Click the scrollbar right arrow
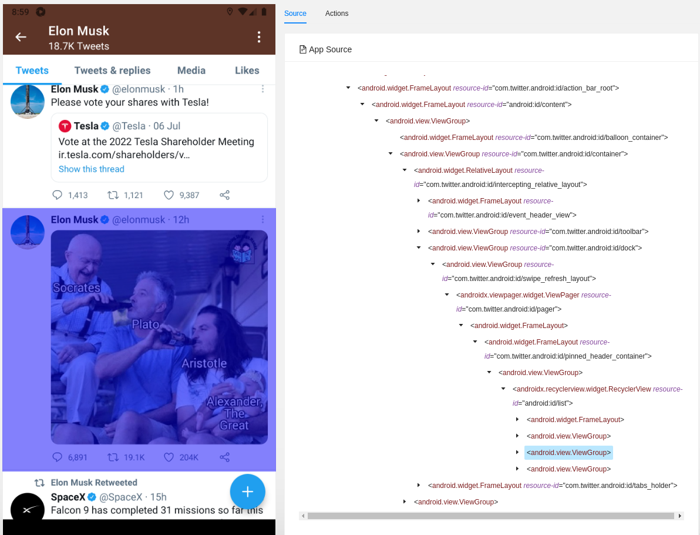 680,516
